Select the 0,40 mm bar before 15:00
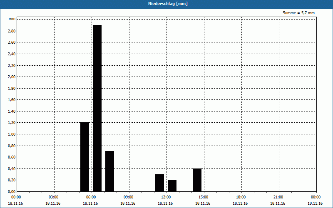This screenshot has width=333, height=208. [197, 180]
